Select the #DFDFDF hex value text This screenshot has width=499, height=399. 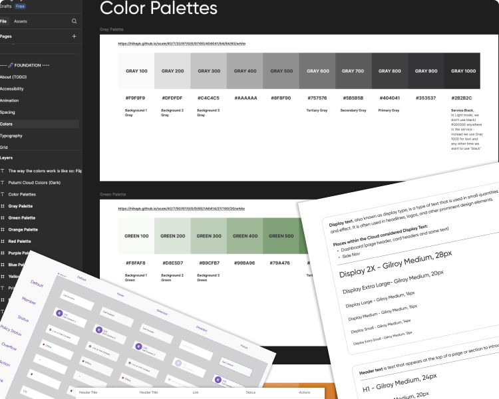pos(172,98)
